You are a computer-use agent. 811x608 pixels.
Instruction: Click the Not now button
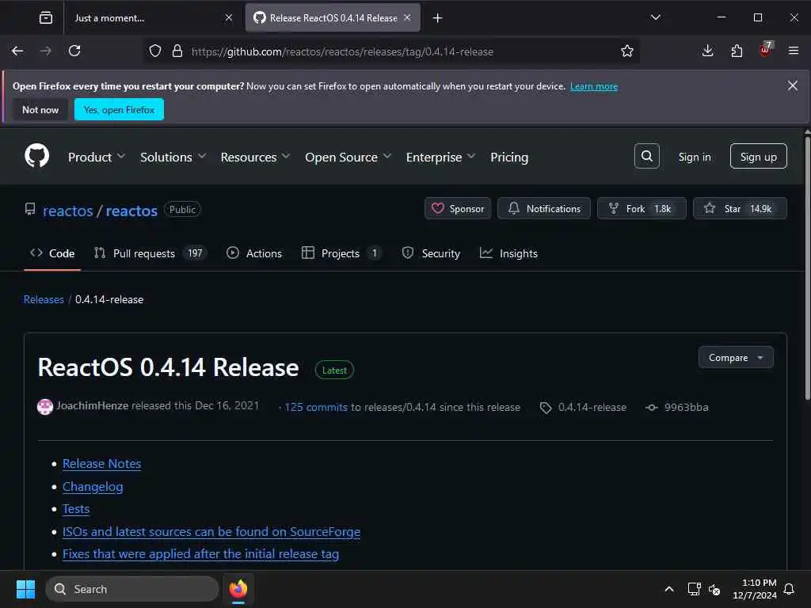40,109
